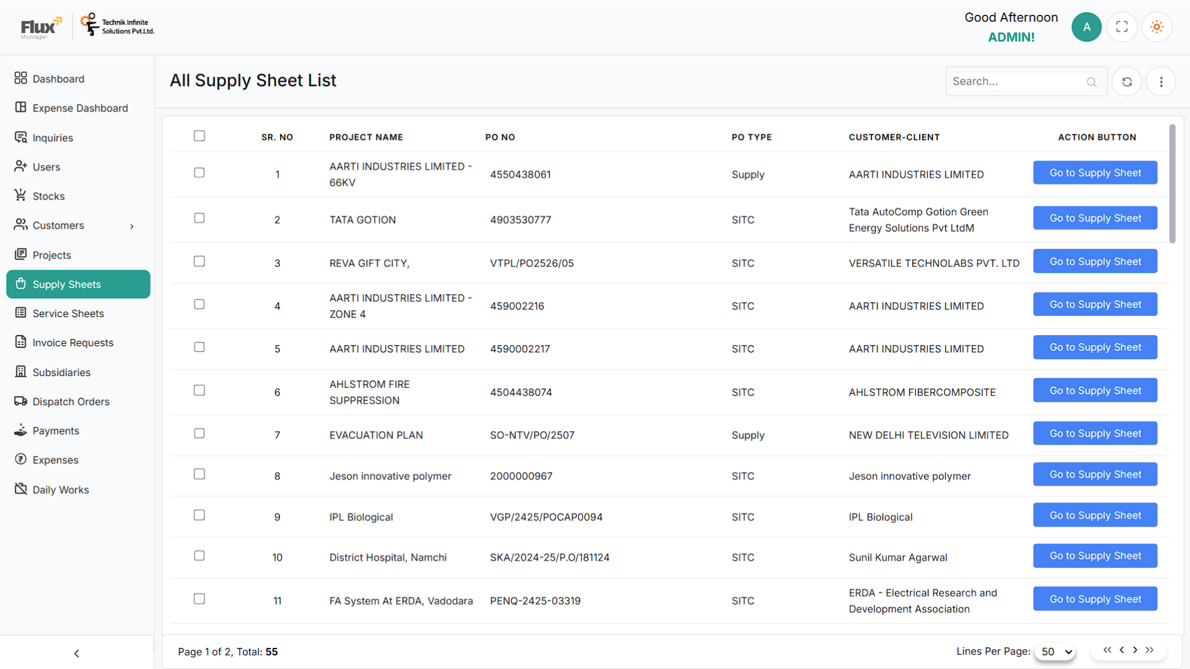Viewport: 1190px width, 669px height.
Task: Go to Supply Sheet for REVA GIFT CITY
Action: tap(1095, 261)
